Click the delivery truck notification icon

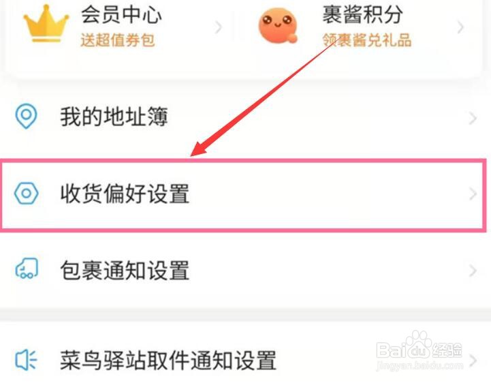tap(27, 269)
